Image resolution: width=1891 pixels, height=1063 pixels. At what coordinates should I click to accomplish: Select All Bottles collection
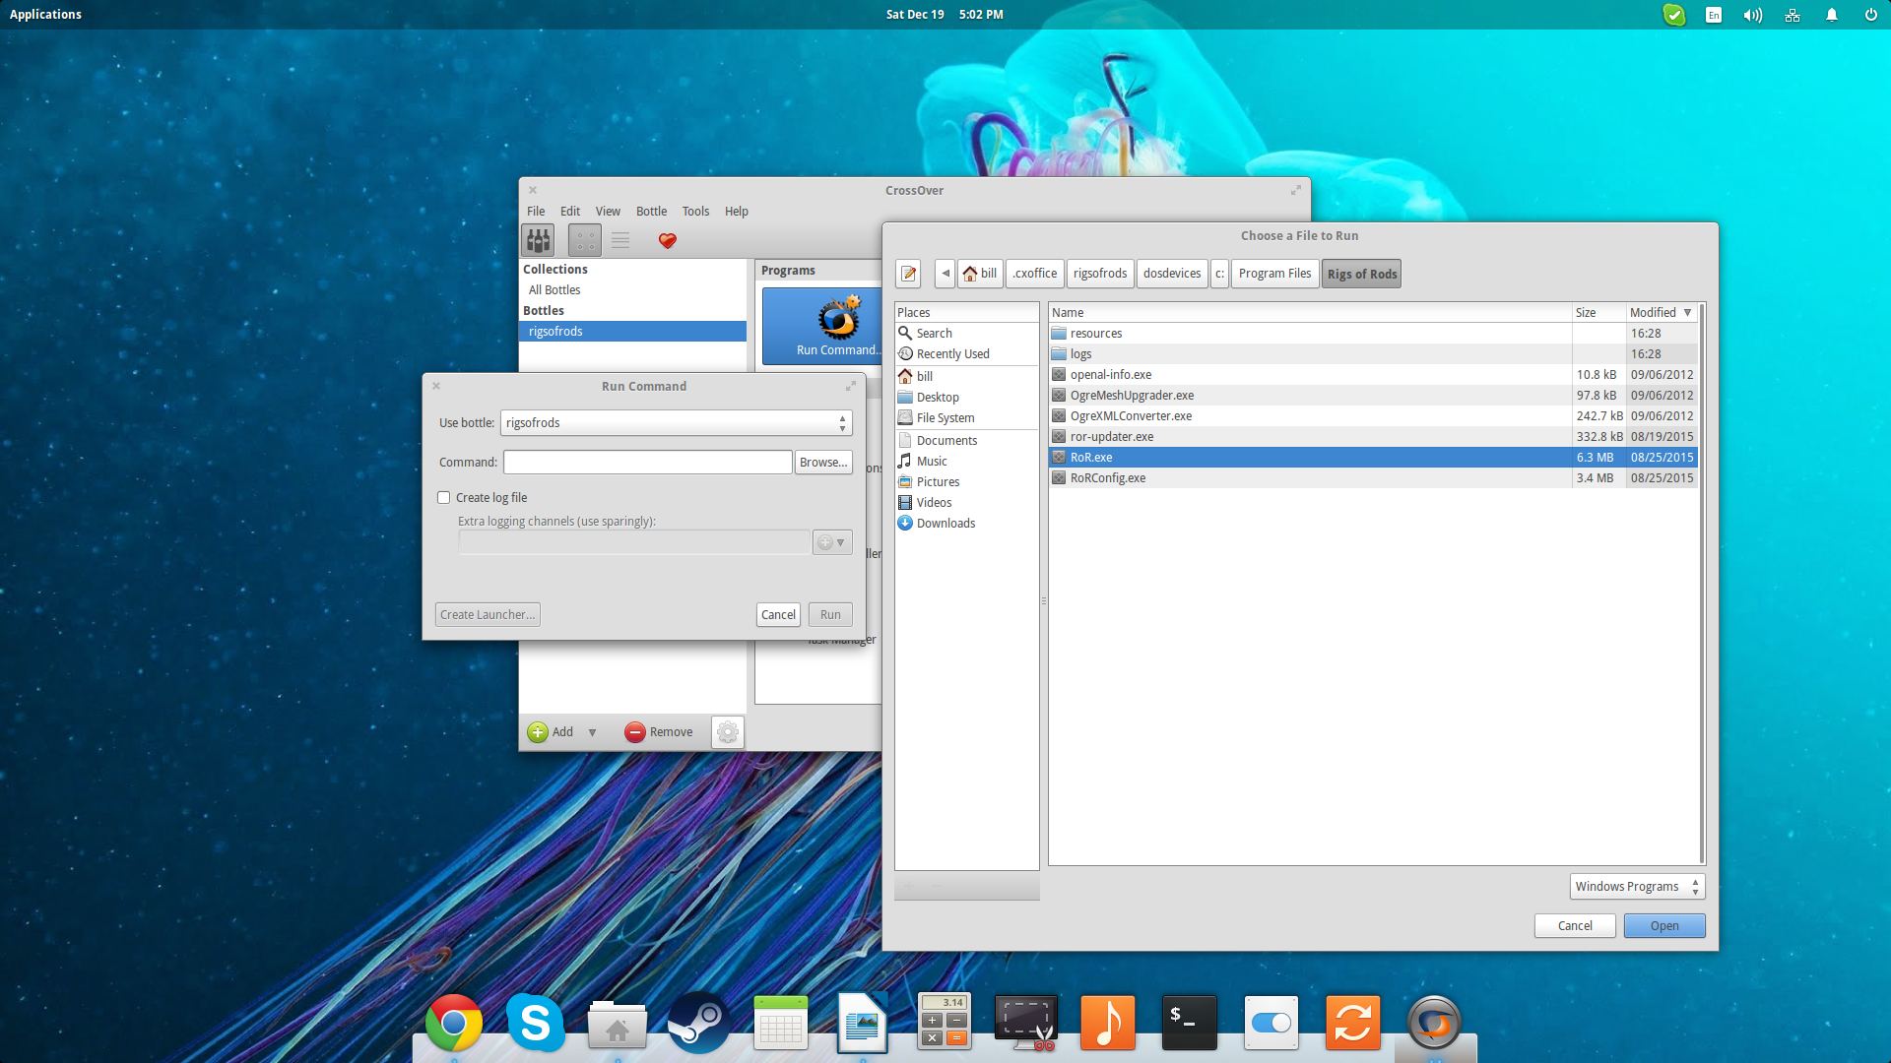point(632,290)
